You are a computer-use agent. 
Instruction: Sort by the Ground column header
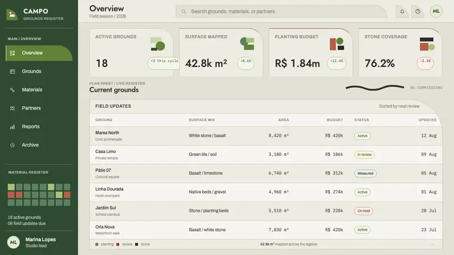pos(104,120)
